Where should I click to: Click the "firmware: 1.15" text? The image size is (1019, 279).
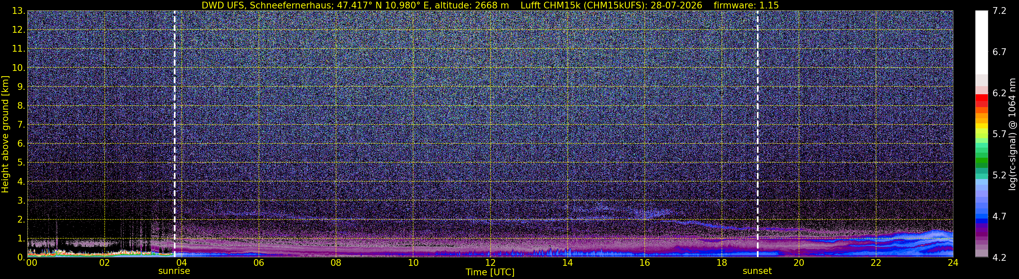tap(746, 5)
